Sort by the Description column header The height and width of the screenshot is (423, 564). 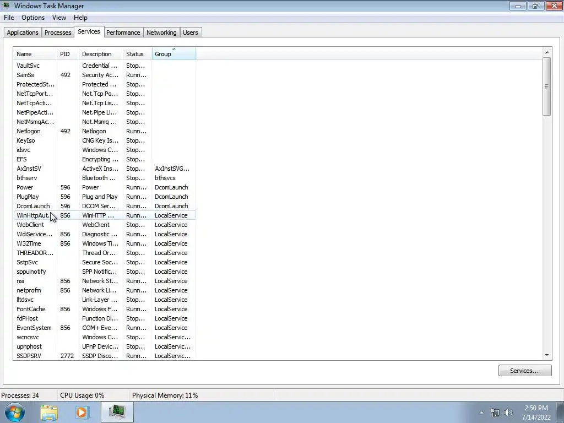[101, 54]
